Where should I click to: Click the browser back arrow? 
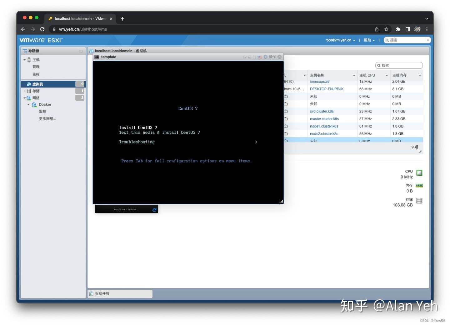[23, 29]
